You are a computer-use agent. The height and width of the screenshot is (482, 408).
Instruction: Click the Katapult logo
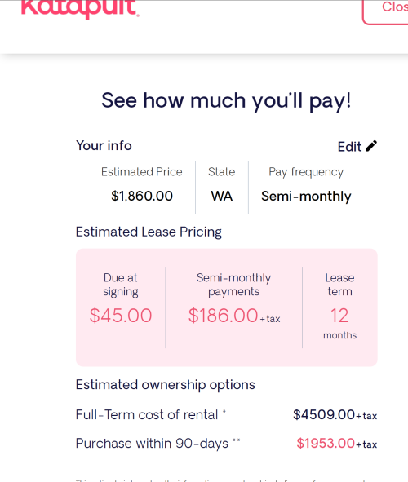[80, 9]
